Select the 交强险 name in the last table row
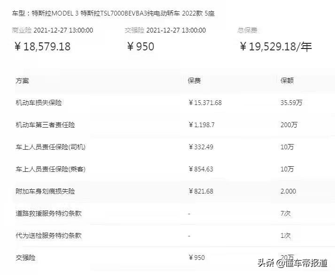 pos(25,258)
